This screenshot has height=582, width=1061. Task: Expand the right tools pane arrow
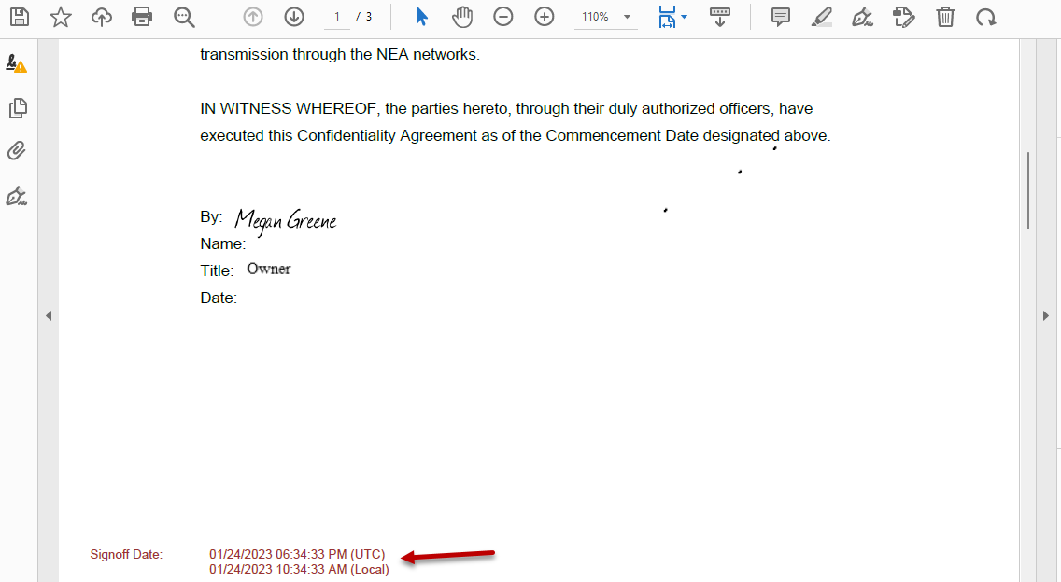(x=1046, y=316)
